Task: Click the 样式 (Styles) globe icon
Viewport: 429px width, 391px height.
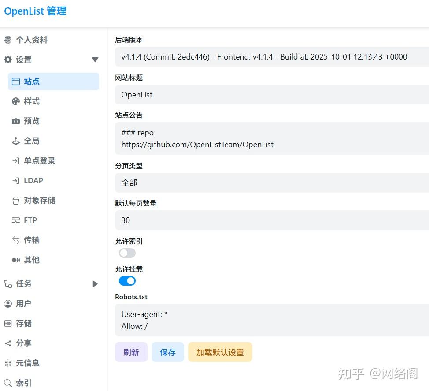Action: (x=15, y=101)
